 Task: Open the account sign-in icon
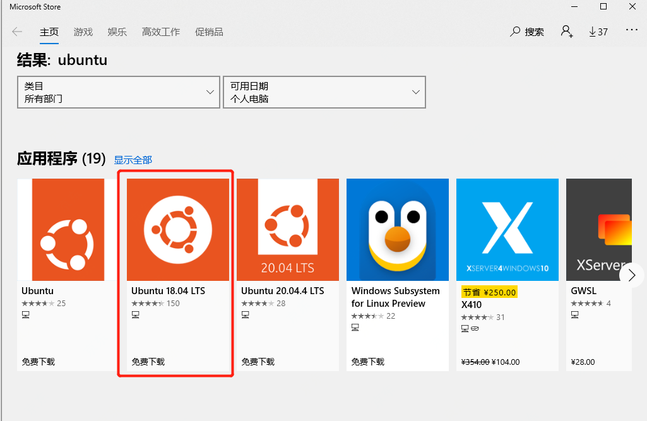tap(567, 32)
